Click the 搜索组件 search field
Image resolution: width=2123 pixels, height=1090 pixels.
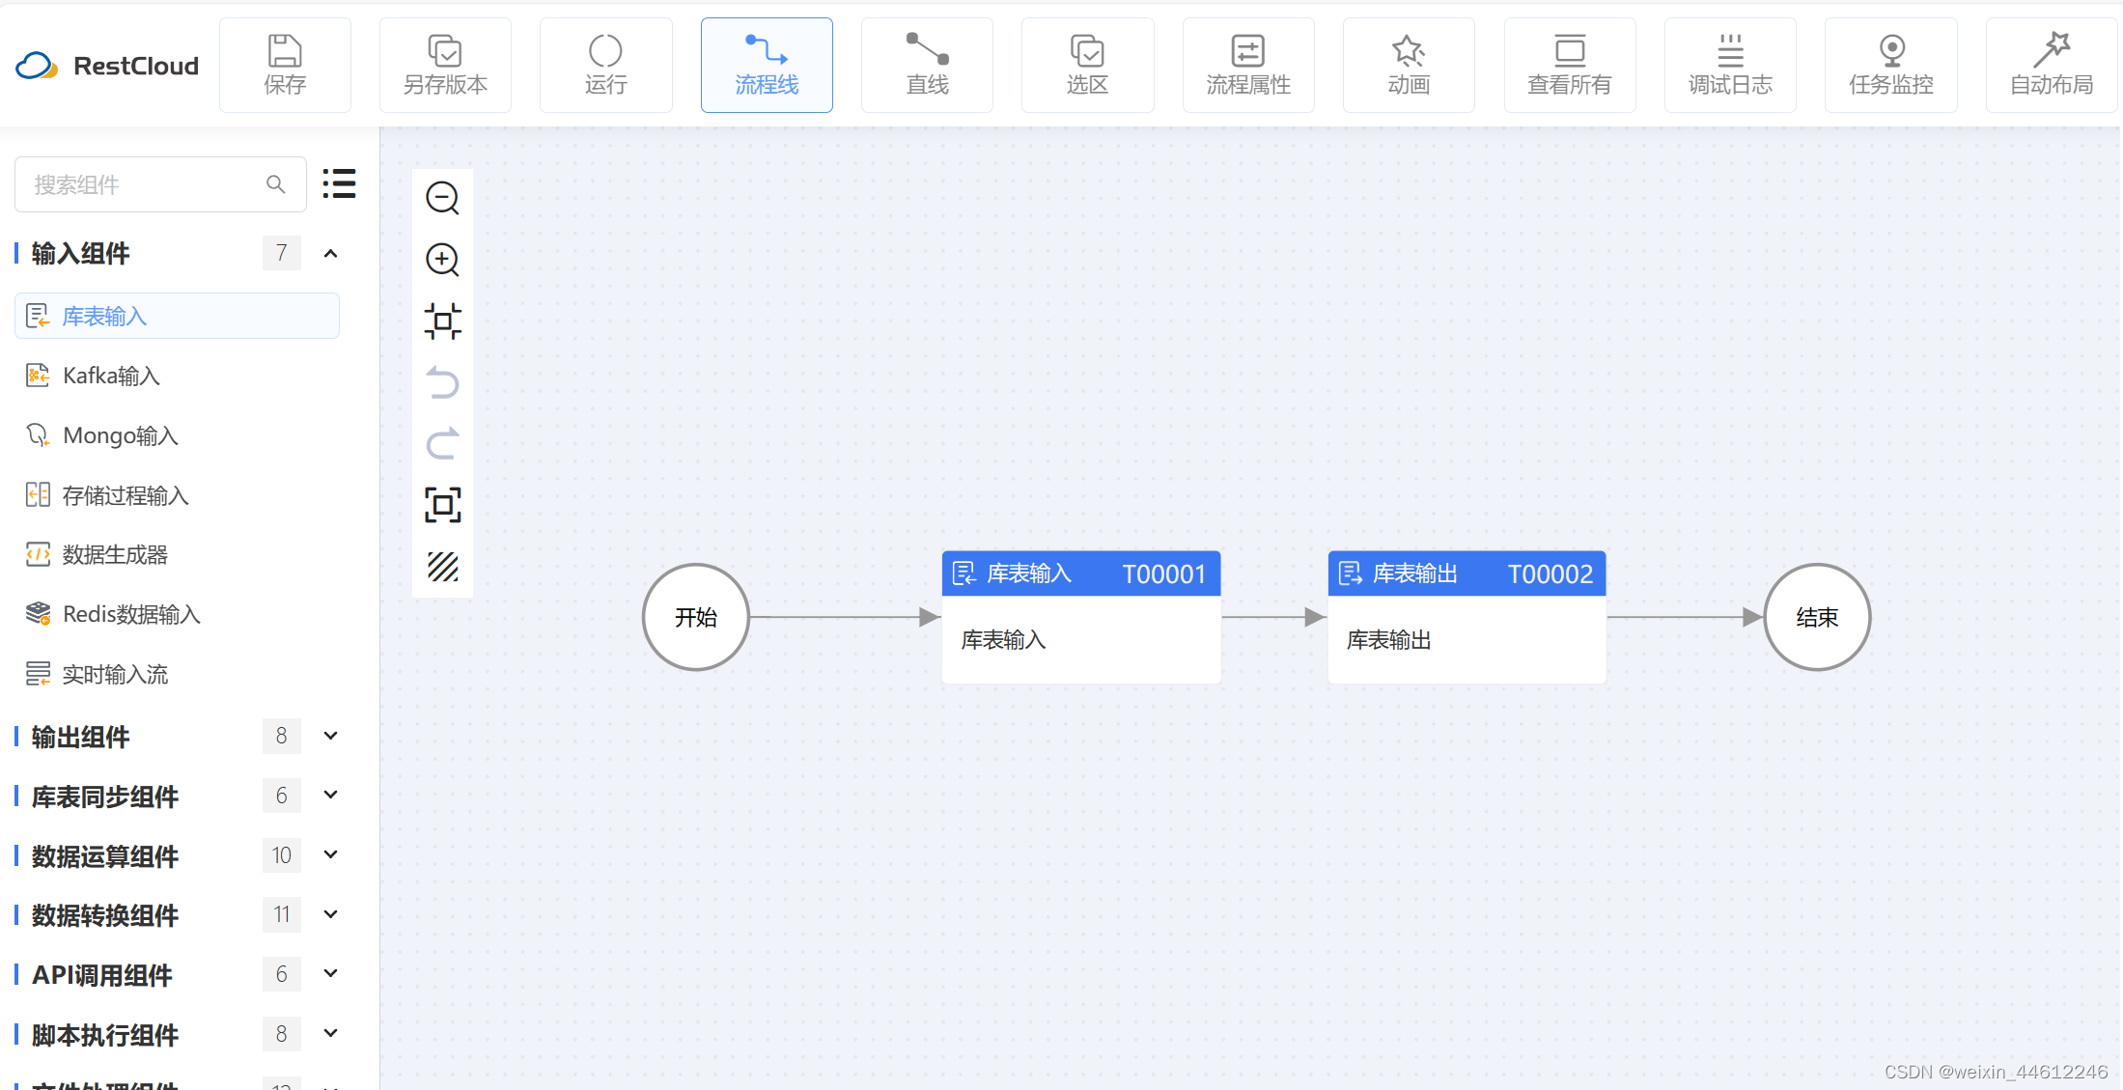click(x=145, y=184)
